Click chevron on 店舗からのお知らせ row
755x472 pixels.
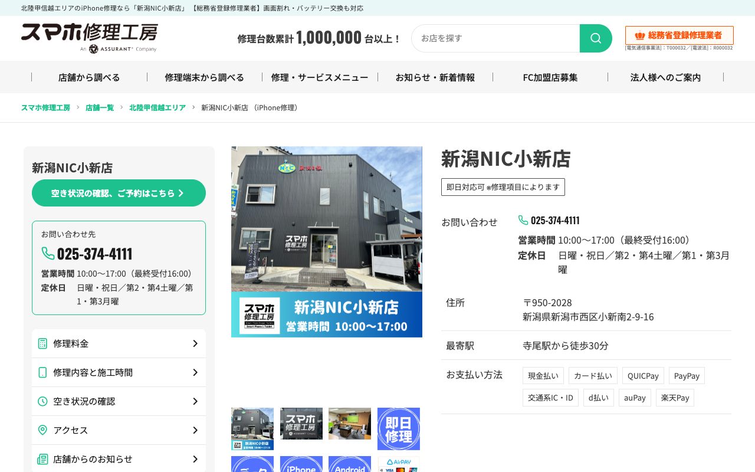pyautogui.click(x=195, y=459)
